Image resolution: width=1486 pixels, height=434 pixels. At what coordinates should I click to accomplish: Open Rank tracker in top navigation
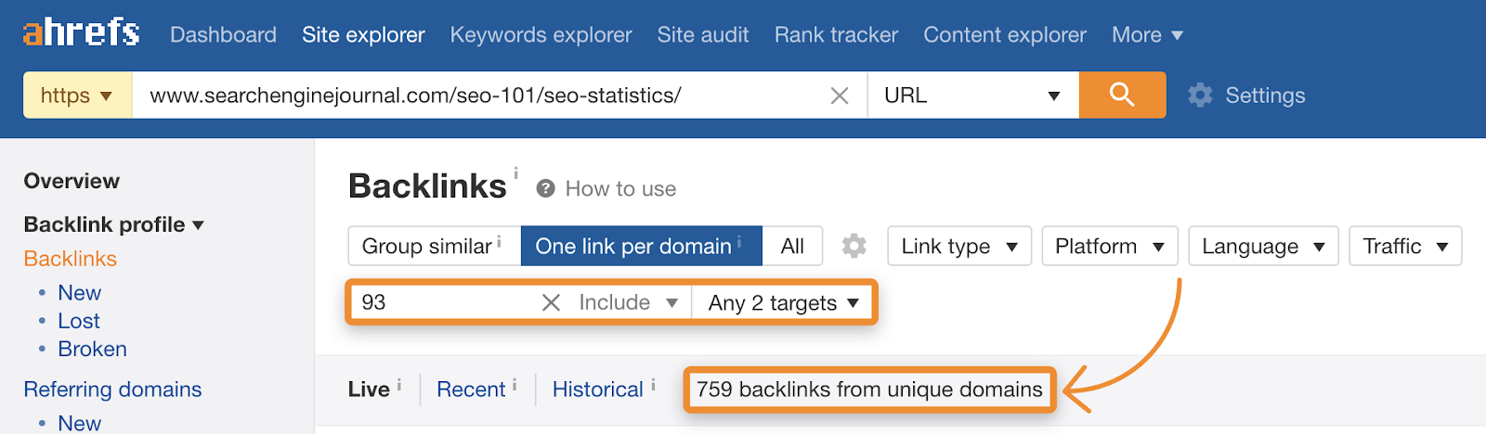click(x=836, y=35)
